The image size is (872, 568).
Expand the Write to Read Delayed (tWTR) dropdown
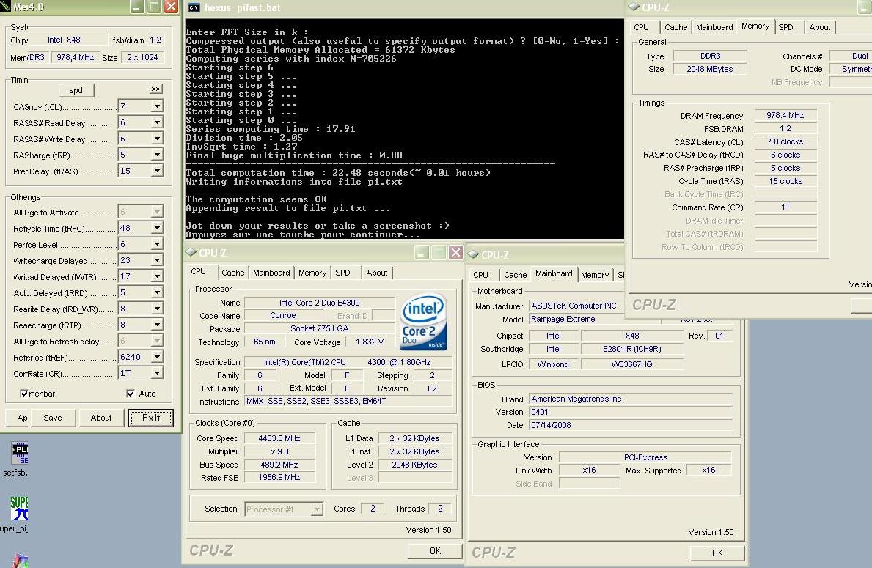click(158, 276)
